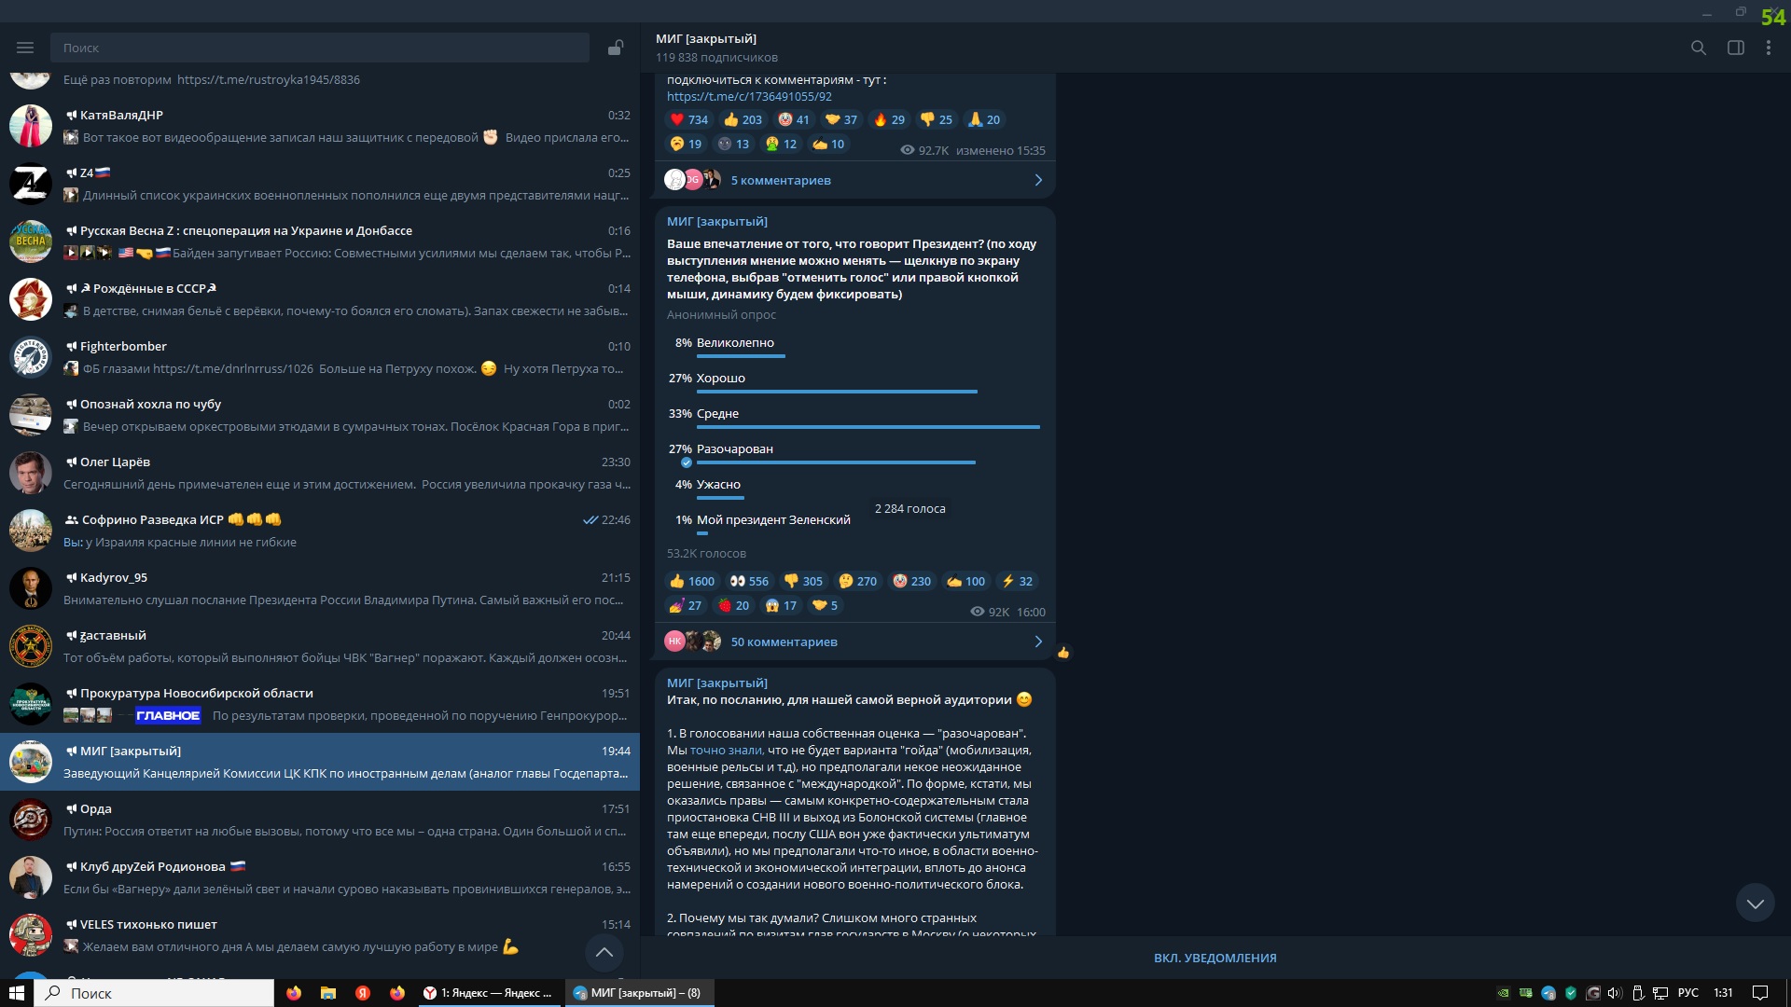This screenshot has width=1791, height=1007.
Task: Click ВКЛ. УВЕДОМЛЕНИЯ to unmute channel
Action: pos(1215,958)
